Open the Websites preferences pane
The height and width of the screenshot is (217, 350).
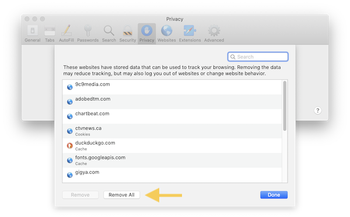coord(166,34)
